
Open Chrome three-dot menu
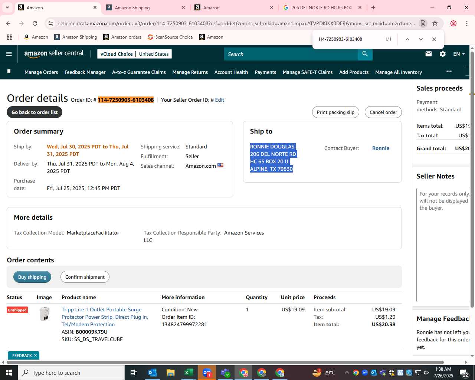click(x=467, y=23)
